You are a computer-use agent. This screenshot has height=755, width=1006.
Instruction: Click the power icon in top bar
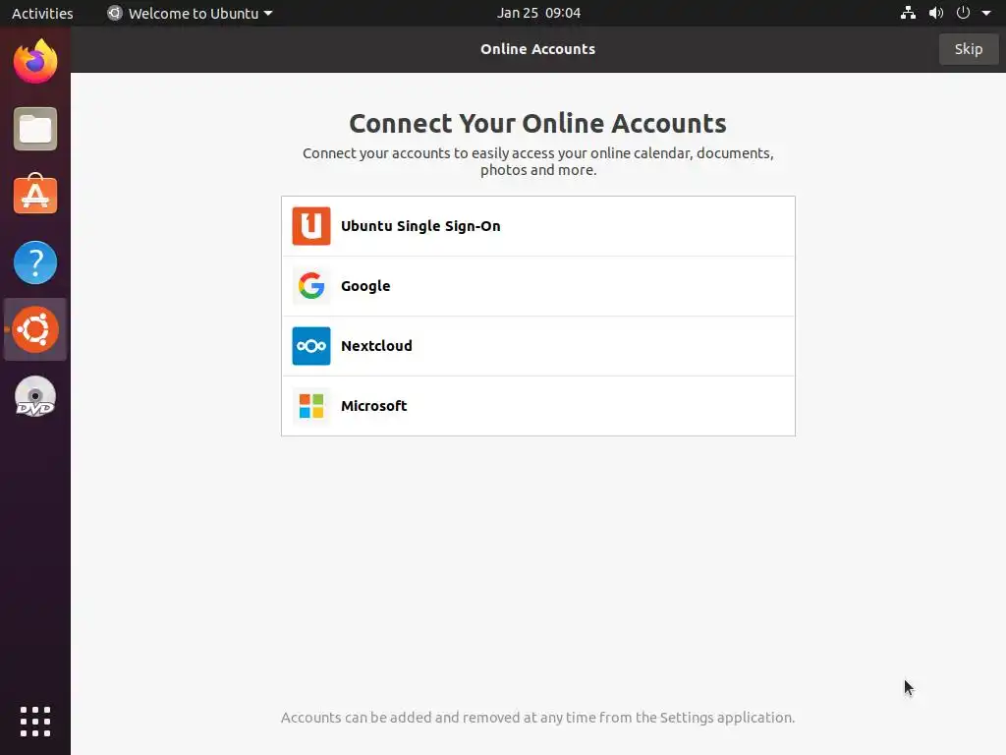pyautogui.click(x=963, y=13)
